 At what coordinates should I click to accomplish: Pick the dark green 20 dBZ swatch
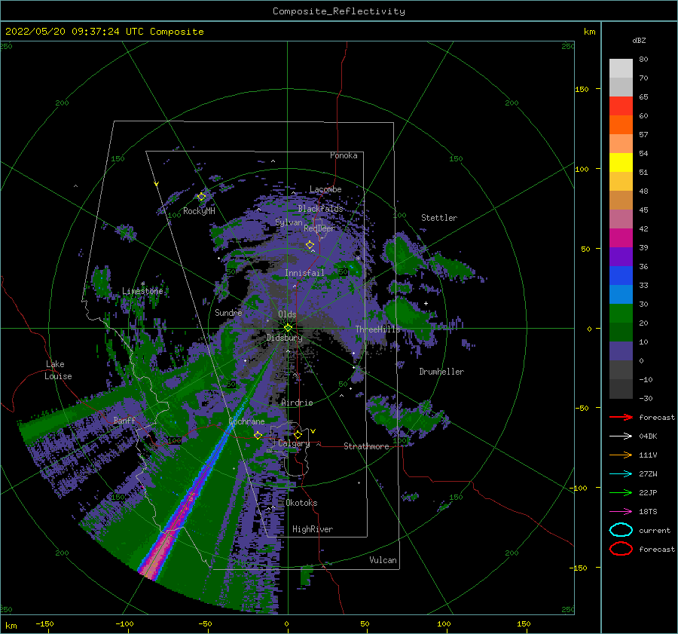pos(621,332)
